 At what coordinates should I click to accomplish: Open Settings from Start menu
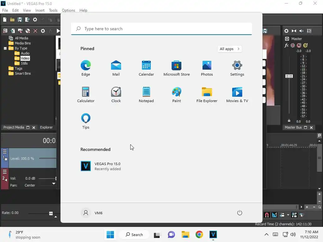(237, 68)
